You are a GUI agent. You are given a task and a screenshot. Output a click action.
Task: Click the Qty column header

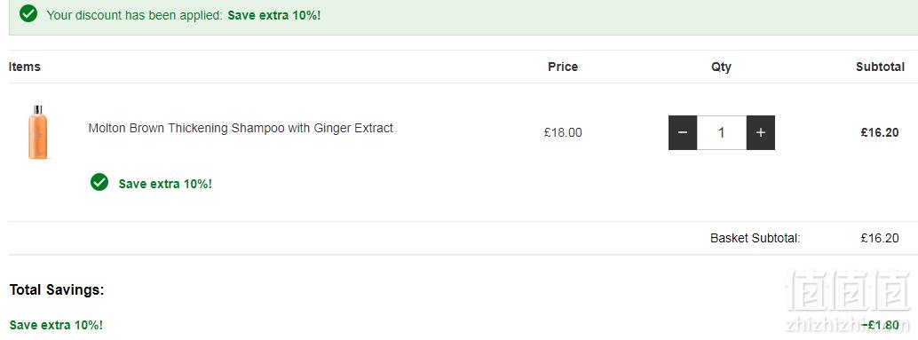[721, 67]
